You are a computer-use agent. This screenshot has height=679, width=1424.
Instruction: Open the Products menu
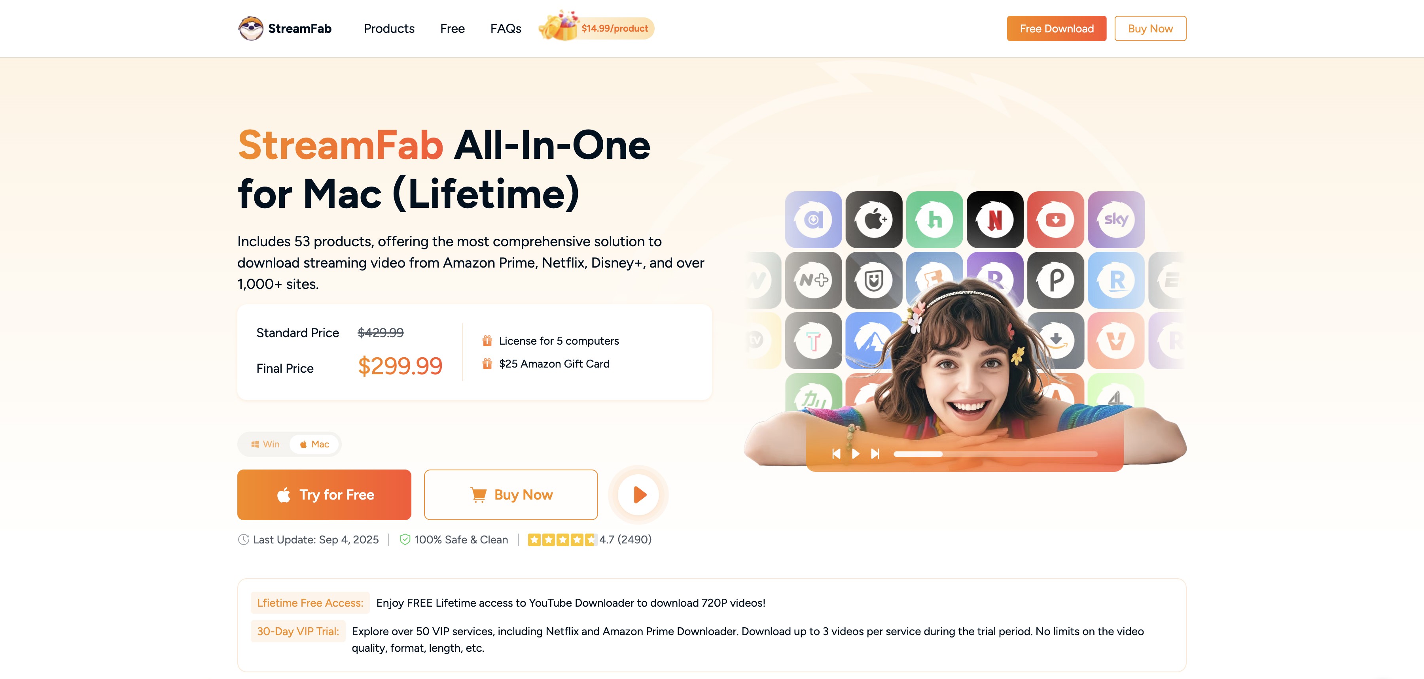click(389, 28)
